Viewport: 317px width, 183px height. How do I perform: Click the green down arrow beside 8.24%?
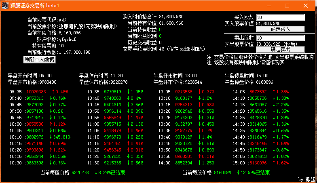click(96, 172)
